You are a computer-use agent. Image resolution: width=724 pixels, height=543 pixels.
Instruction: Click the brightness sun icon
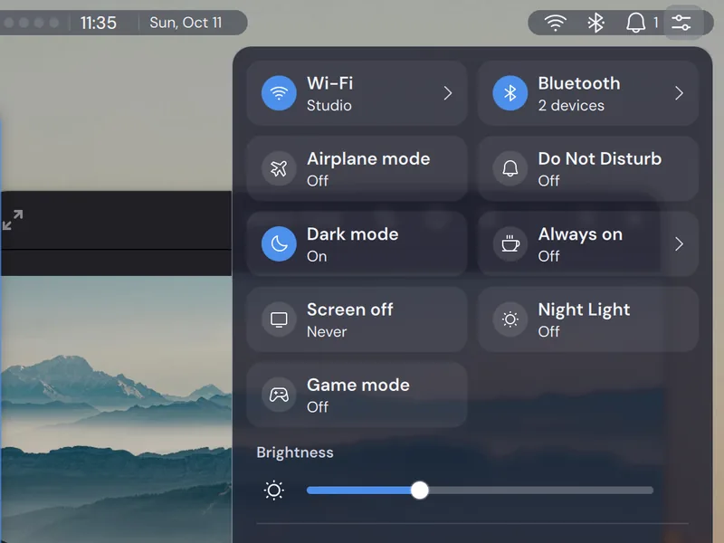[x=274, y=491]
